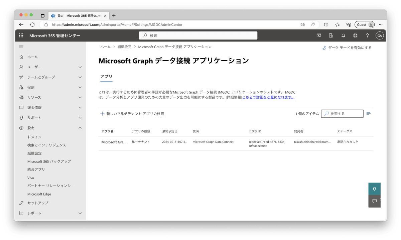Open the GA account avatar
The image size is (401, 240).
pos(379,36)
